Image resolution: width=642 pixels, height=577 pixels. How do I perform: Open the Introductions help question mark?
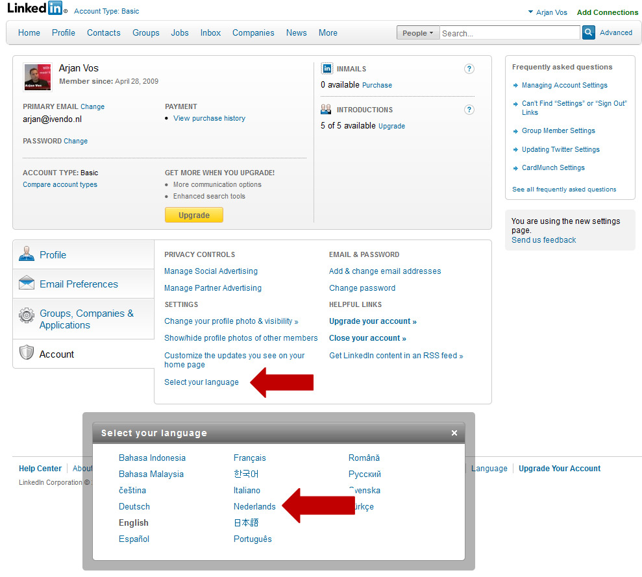pos(469,110)
